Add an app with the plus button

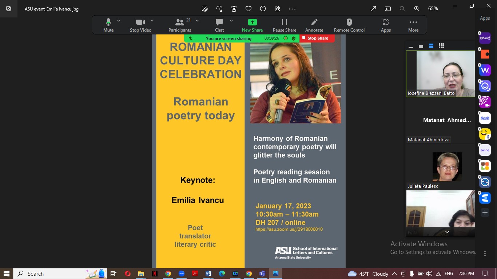[x=485, y=213]
